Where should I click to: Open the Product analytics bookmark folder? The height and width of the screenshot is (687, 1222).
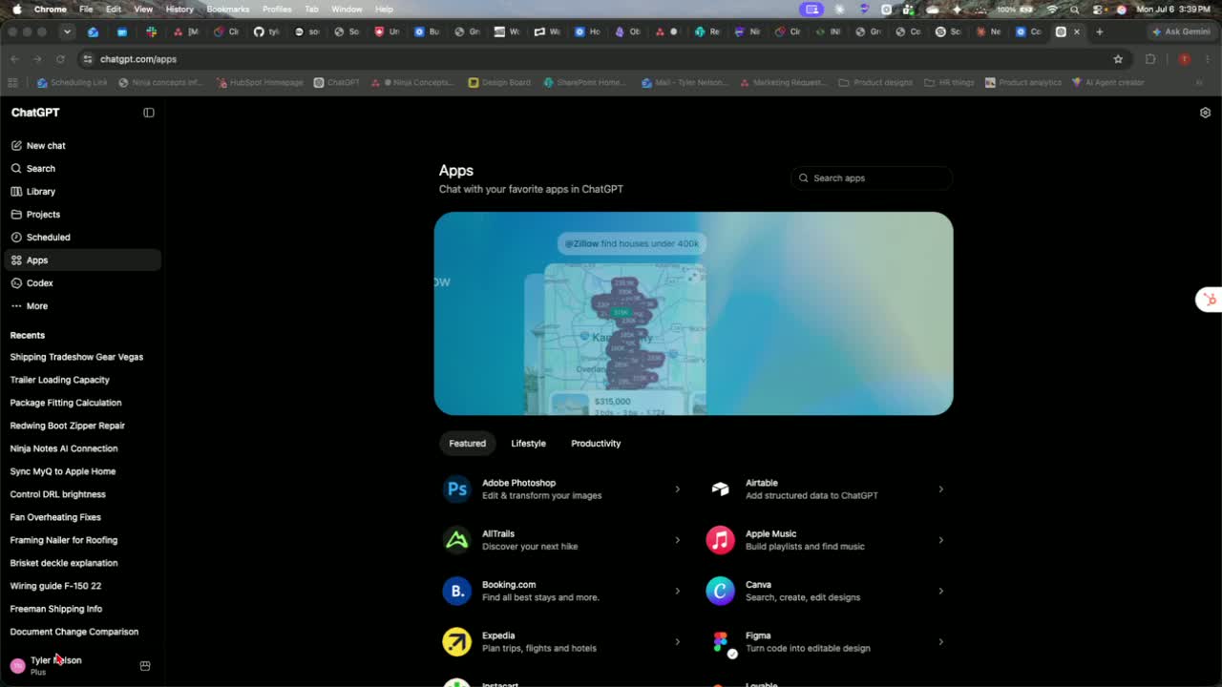coord(1023,83)
